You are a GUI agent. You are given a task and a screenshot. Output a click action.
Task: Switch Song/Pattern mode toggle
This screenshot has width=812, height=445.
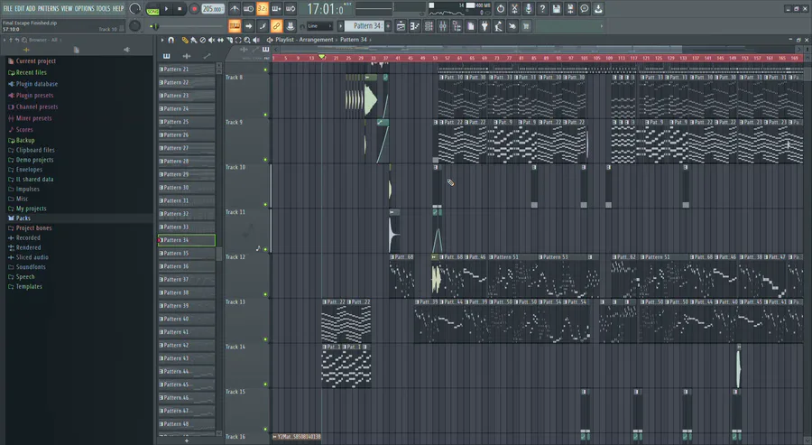(x=152, y=9)
